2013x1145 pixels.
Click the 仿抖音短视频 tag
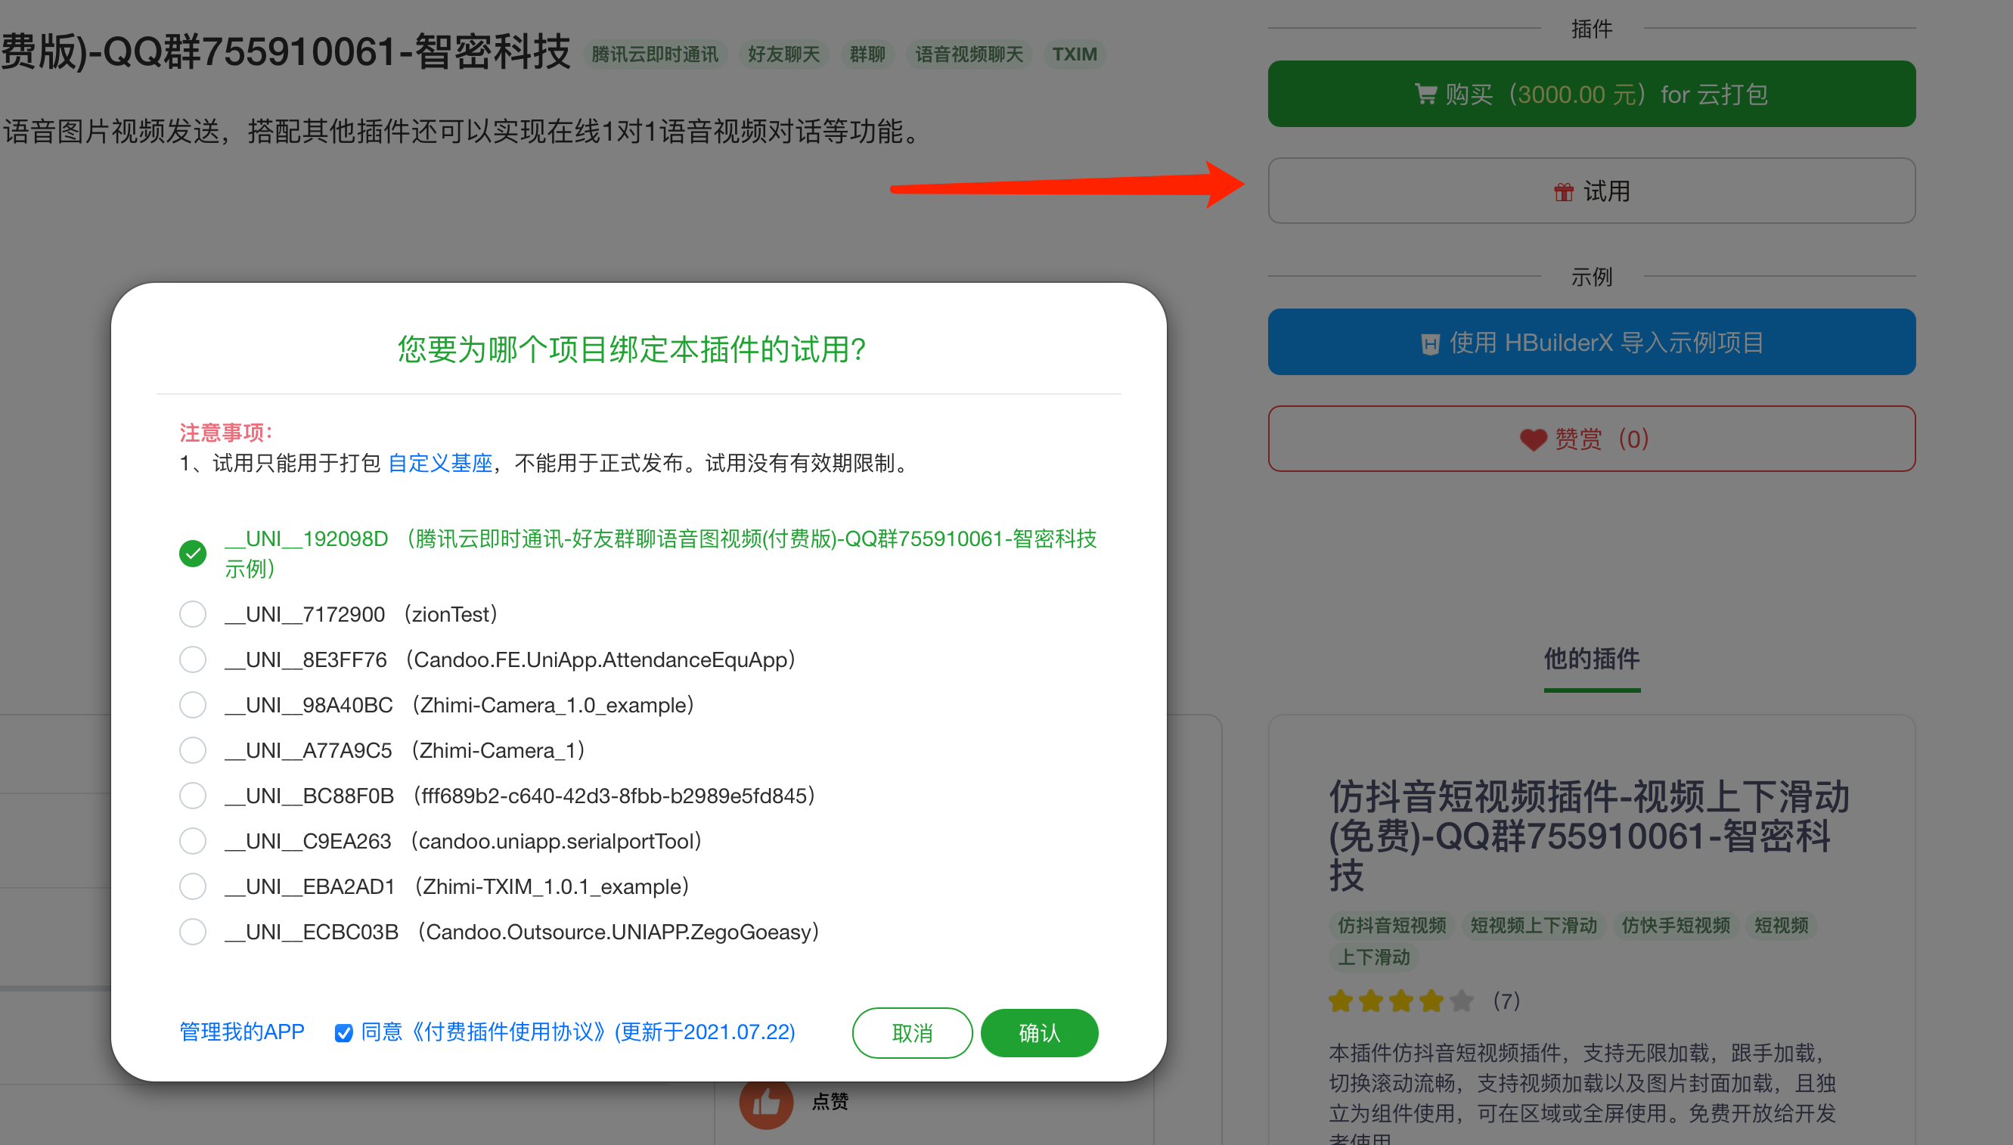[x=1392, y=926]
